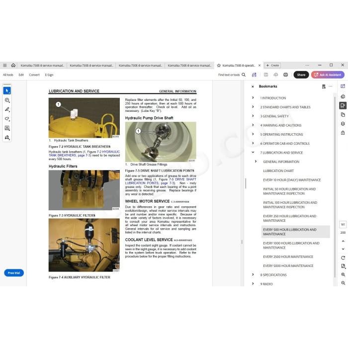Star the Komatsu 730E-8 operation tab
348x348 pixels.
pos(219,66)
